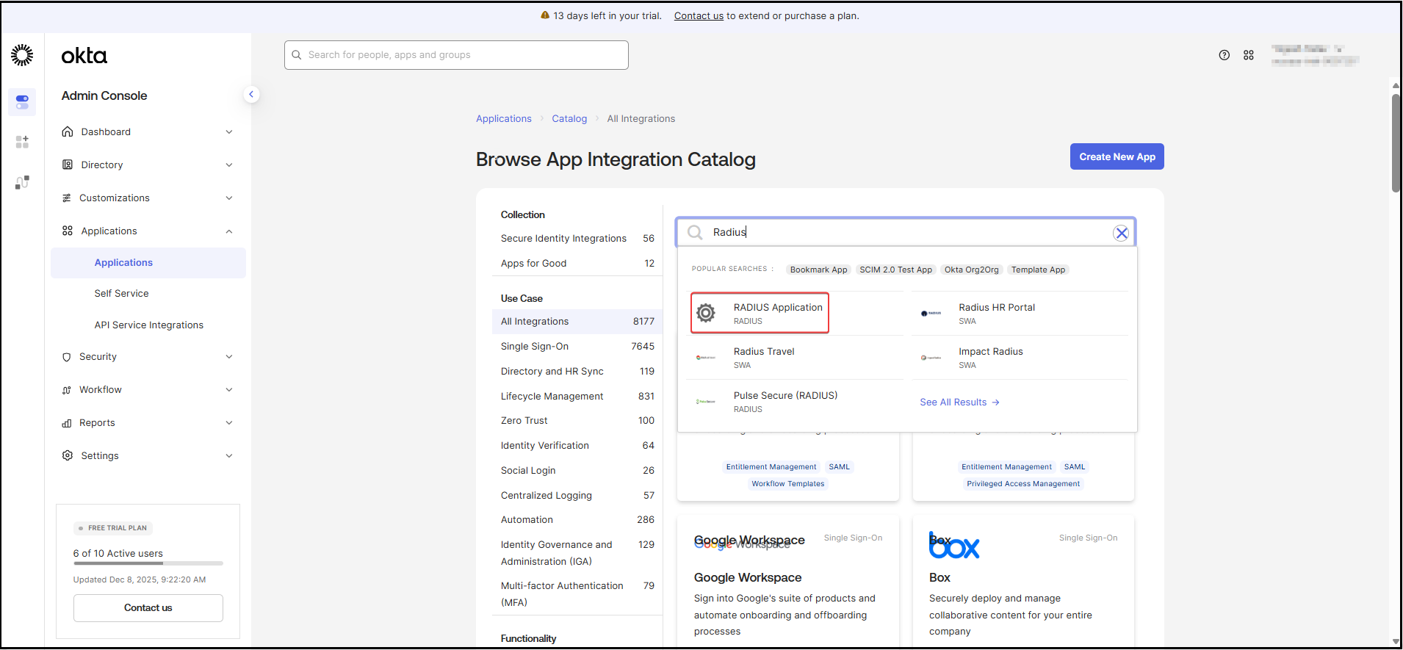Viewport: 1403px width, 650px height.
Task: Clear the Radius search with X icon
Action: coord(1120,234)
